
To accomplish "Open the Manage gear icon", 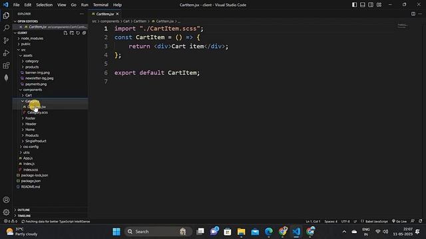I will 6,212.
